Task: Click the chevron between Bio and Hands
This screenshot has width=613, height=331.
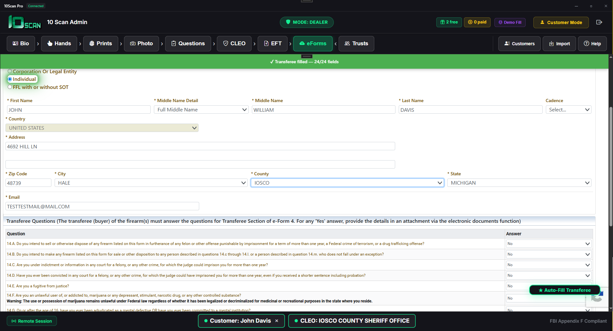Action: click(x=38, y=44)
